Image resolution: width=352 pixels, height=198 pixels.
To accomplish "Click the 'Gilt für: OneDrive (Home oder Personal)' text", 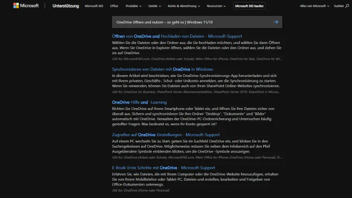I will pyautogui.click(x=141, y=190).
